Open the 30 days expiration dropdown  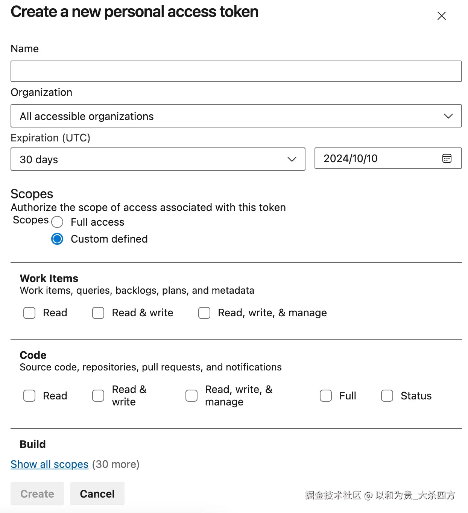158,159
